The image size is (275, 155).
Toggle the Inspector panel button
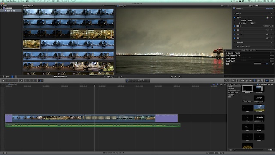tap(267, 81)
